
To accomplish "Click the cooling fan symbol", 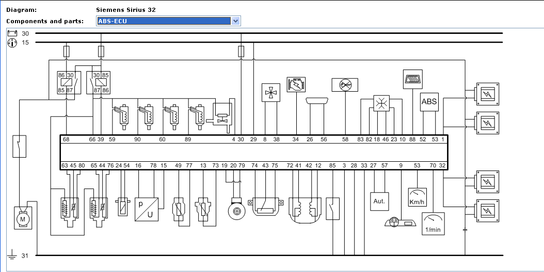I will 271,93.
